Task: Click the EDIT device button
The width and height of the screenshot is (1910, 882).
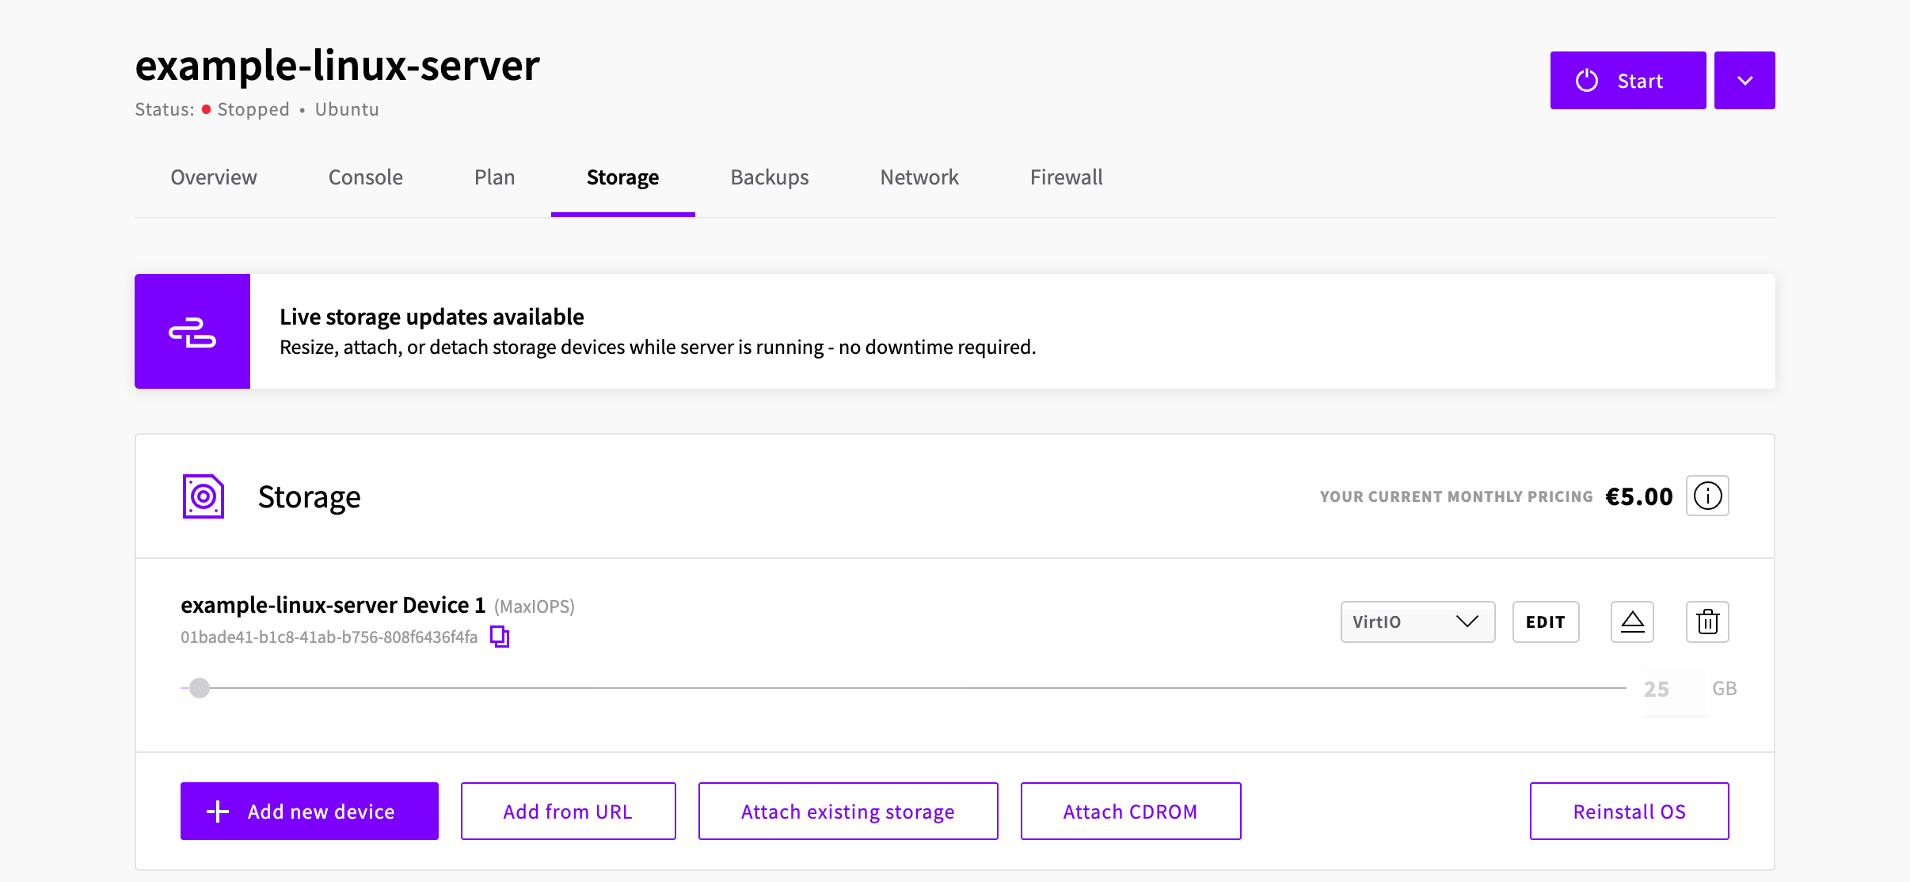Action: pyautogui.click(x=1546, y=622)
